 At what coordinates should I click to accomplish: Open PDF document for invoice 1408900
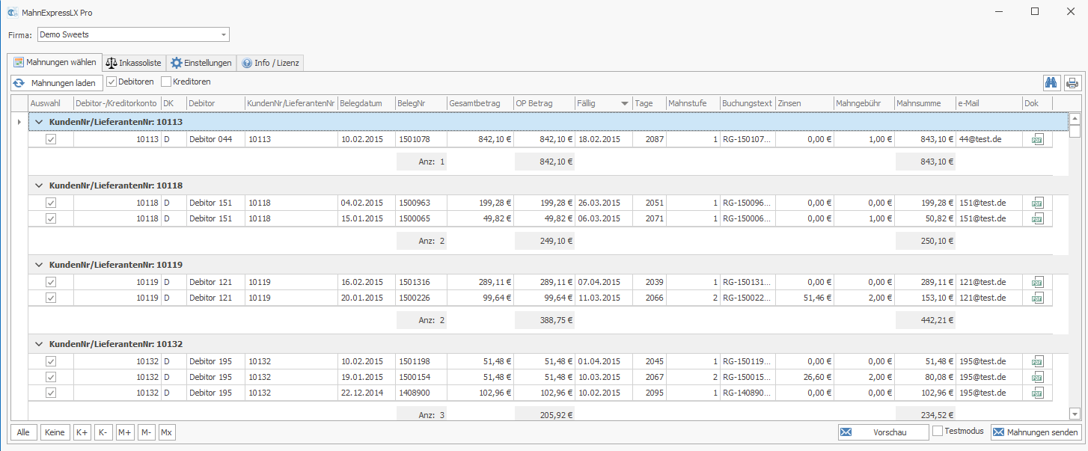pyautogui.click(x=1037, y=393)
